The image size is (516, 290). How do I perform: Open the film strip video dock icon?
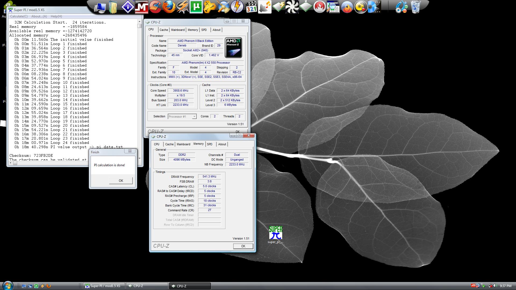374,7
